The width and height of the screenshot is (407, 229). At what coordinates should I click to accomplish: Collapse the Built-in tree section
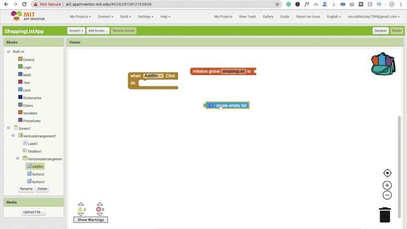click(8, 52)
